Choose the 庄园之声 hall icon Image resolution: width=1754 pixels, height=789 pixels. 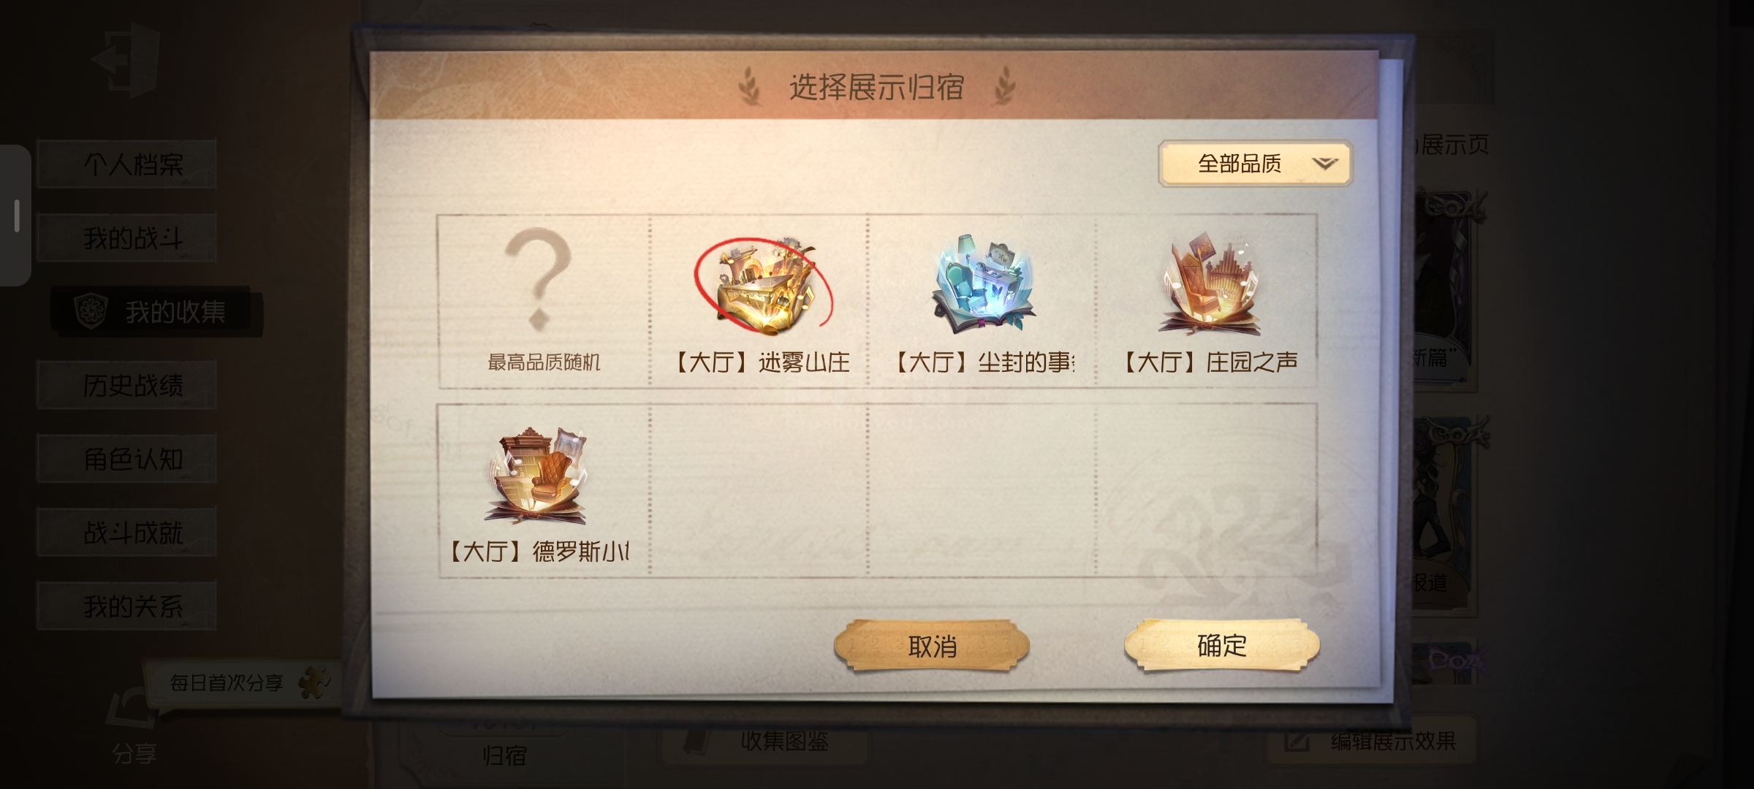pyautogui.click(x=1211, y=286)
